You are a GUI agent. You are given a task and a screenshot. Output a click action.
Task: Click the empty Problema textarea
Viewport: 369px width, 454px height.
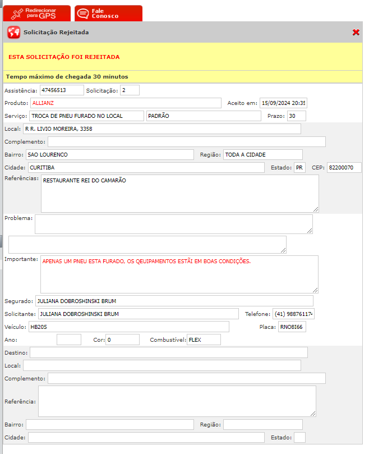[x=174, y=224]
